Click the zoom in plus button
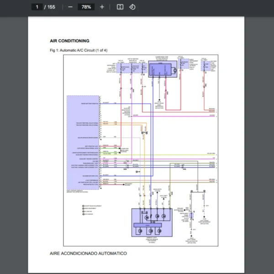Screen dimensions: 274x274 tap(102, 7)
